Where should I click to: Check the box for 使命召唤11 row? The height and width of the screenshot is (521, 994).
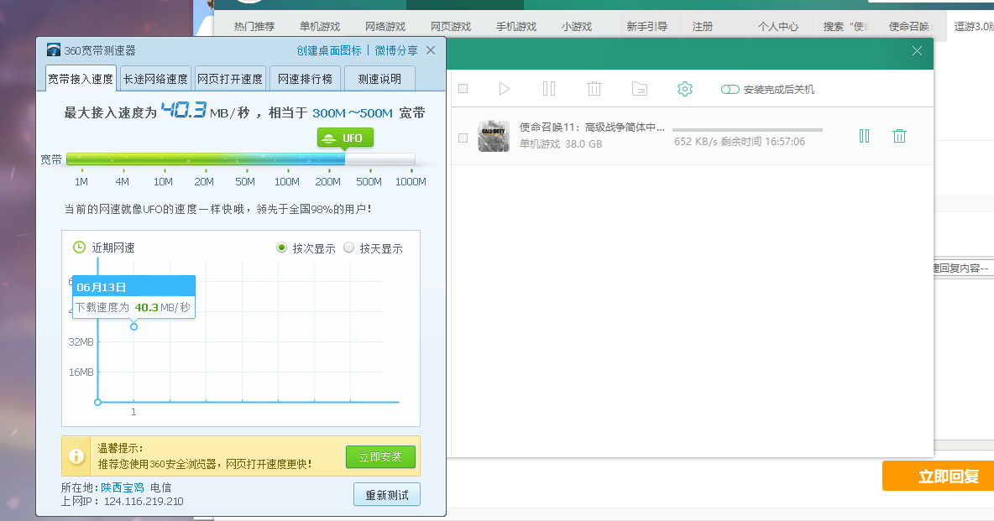(463, 138)
